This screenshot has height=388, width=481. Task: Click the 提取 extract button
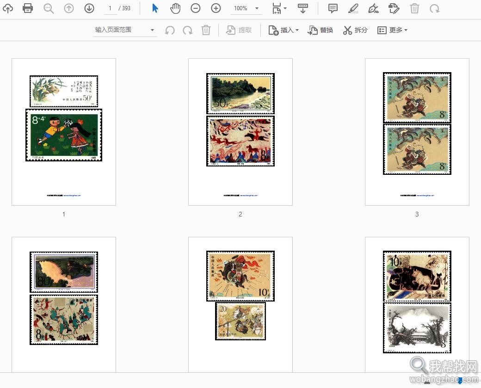[x=239, y=30]
